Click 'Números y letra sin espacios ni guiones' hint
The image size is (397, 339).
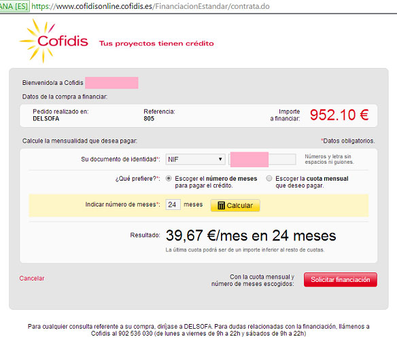pyautogui.click(x=329, y=159)
